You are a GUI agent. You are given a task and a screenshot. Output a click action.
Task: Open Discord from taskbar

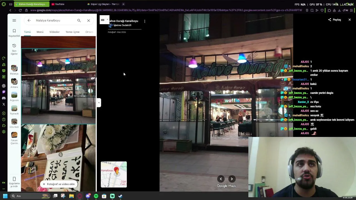[x=88, y=196]
